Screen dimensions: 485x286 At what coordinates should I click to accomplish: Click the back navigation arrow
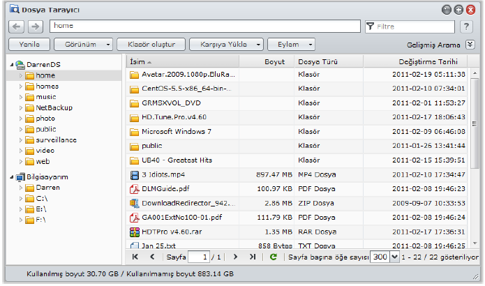pos(17,27)
